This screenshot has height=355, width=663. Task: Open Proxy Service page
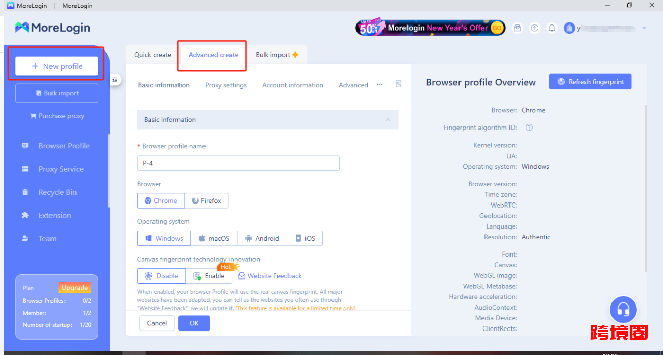pos(61,169)
